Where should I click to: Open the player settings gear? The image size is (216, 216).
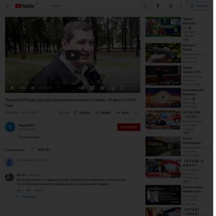[x=102, y=88]
